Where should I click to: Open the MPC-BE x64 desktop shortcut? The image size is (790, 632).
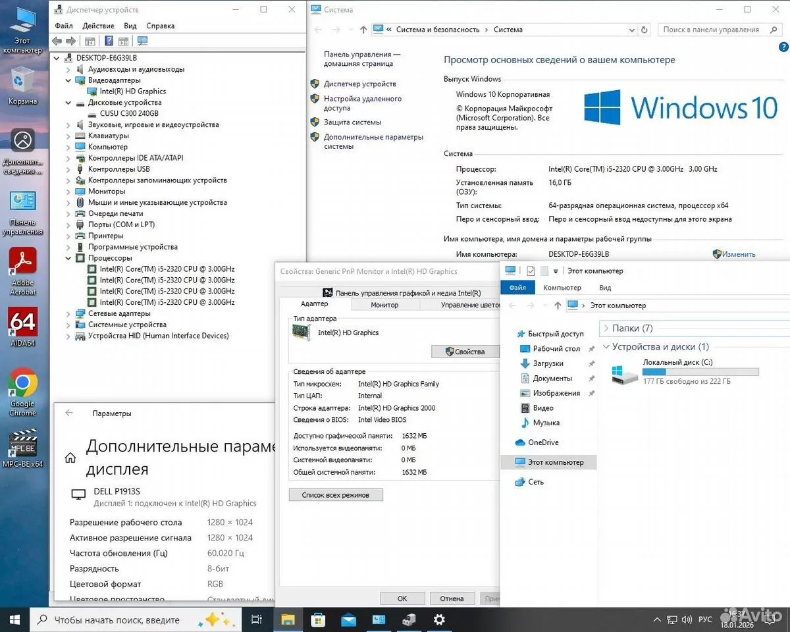pos(22,448)
